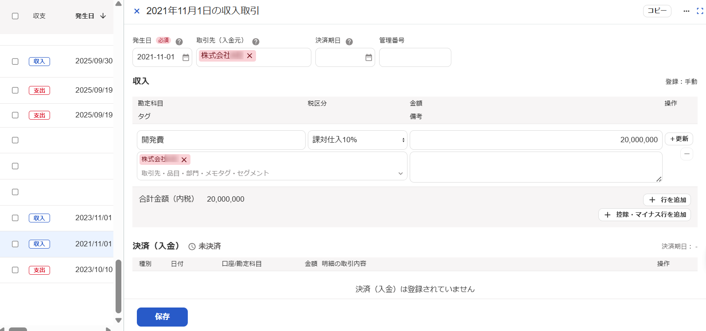706x331 pixels.
Task: Click the list scrollbar up arrow
Action: coord(118,4)
